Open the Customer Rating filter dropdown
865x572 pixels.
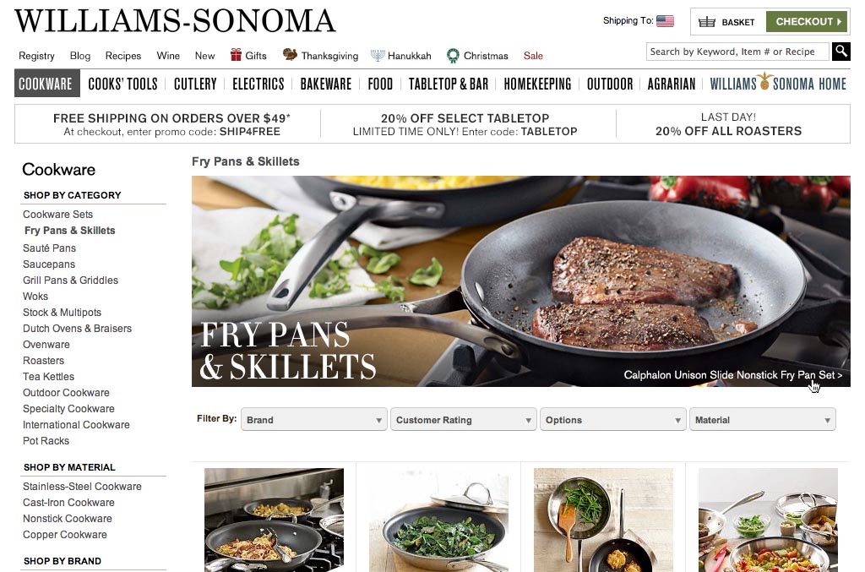tap(464, 420)
